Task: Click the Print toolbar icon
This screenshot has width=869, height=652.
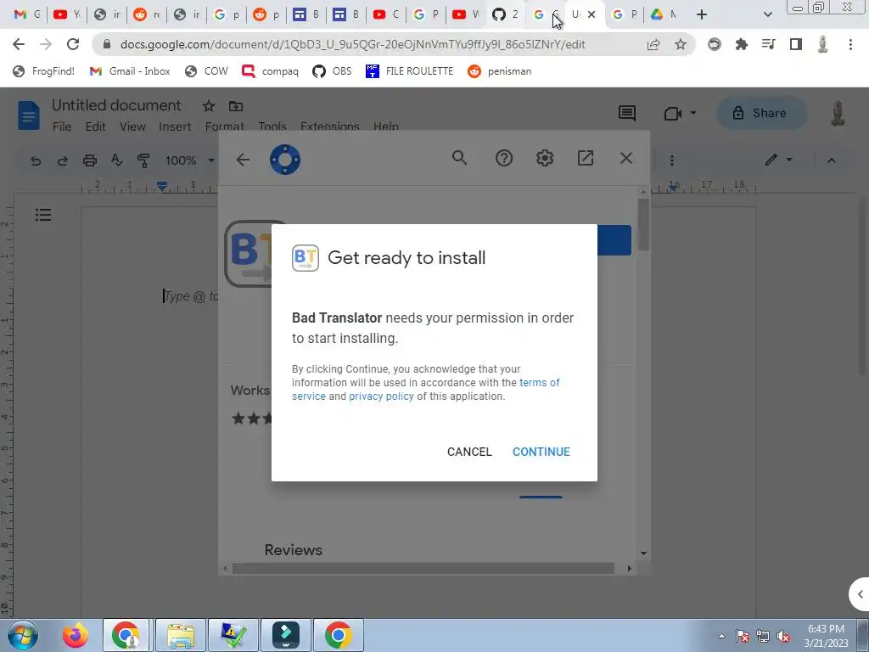Action: (x=90, y=160)
